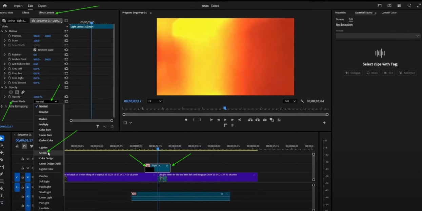The height and width of the screenshot is (211, 422).
Task: Open the Fit zoom level dropdown
Action: pos(155,101)
